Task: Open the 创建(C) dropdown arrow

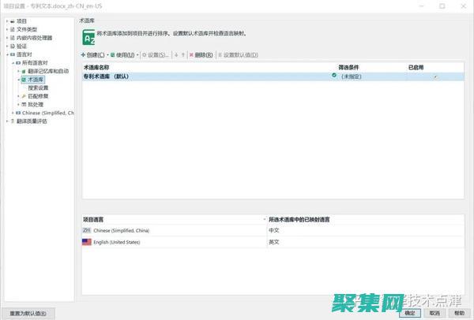Action: tap(107, 55)
